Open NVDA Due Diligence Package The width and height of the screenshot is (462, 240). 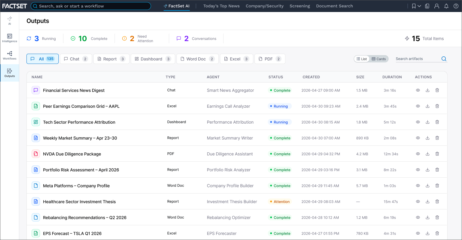point(72,154)
